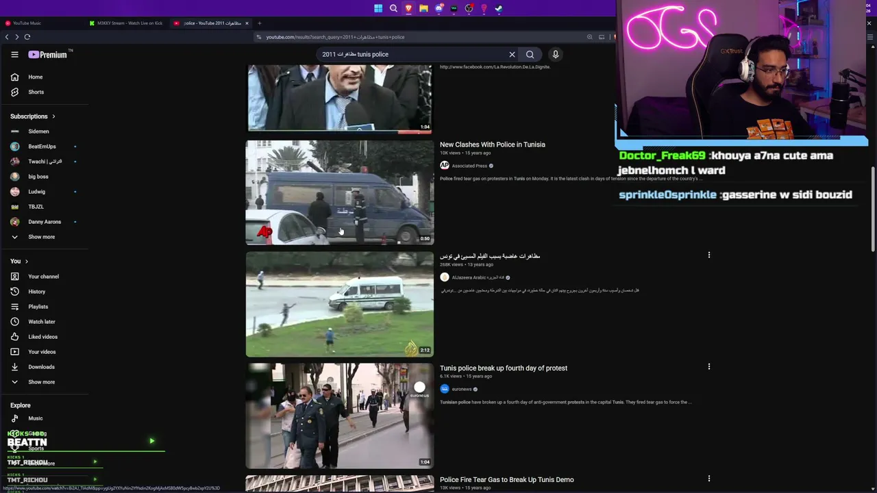Open the Windows Start menu
The image size is (877, 493).
378,8
